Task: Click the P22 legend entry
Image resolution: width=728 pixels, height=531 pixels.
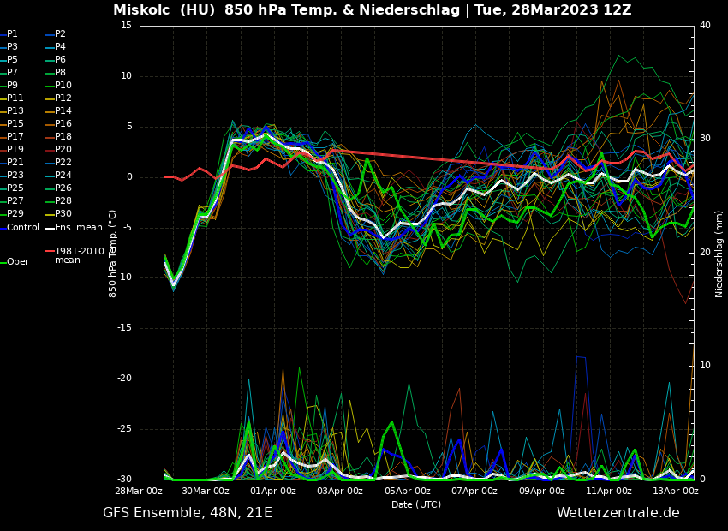Action: point(63,163)
